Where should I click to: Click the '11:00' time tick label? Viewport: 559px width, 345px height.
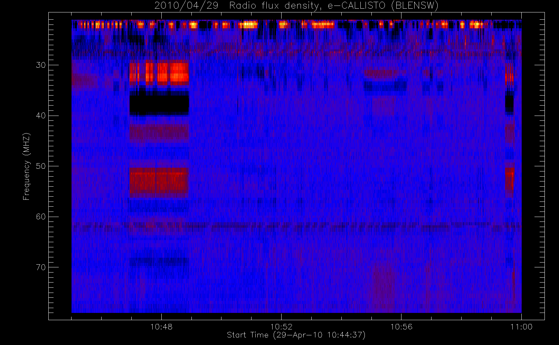pos(521,327)
